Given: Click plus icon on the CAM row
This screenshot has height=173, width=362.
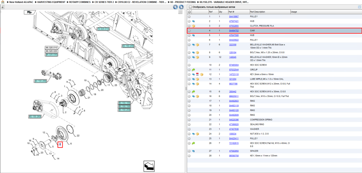Looking at the screenshot, I should point(189,31).
